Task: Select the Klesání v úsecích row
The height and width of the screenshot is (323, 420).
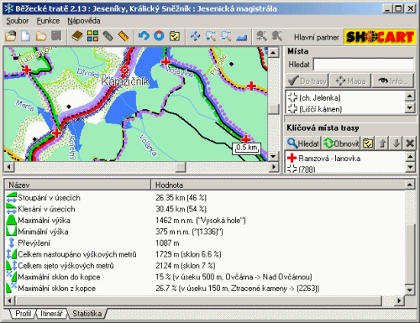Action: coord(205,209)
